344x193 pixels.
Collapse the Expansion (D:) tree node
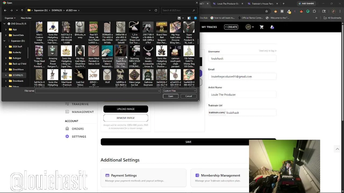[4, 41]
